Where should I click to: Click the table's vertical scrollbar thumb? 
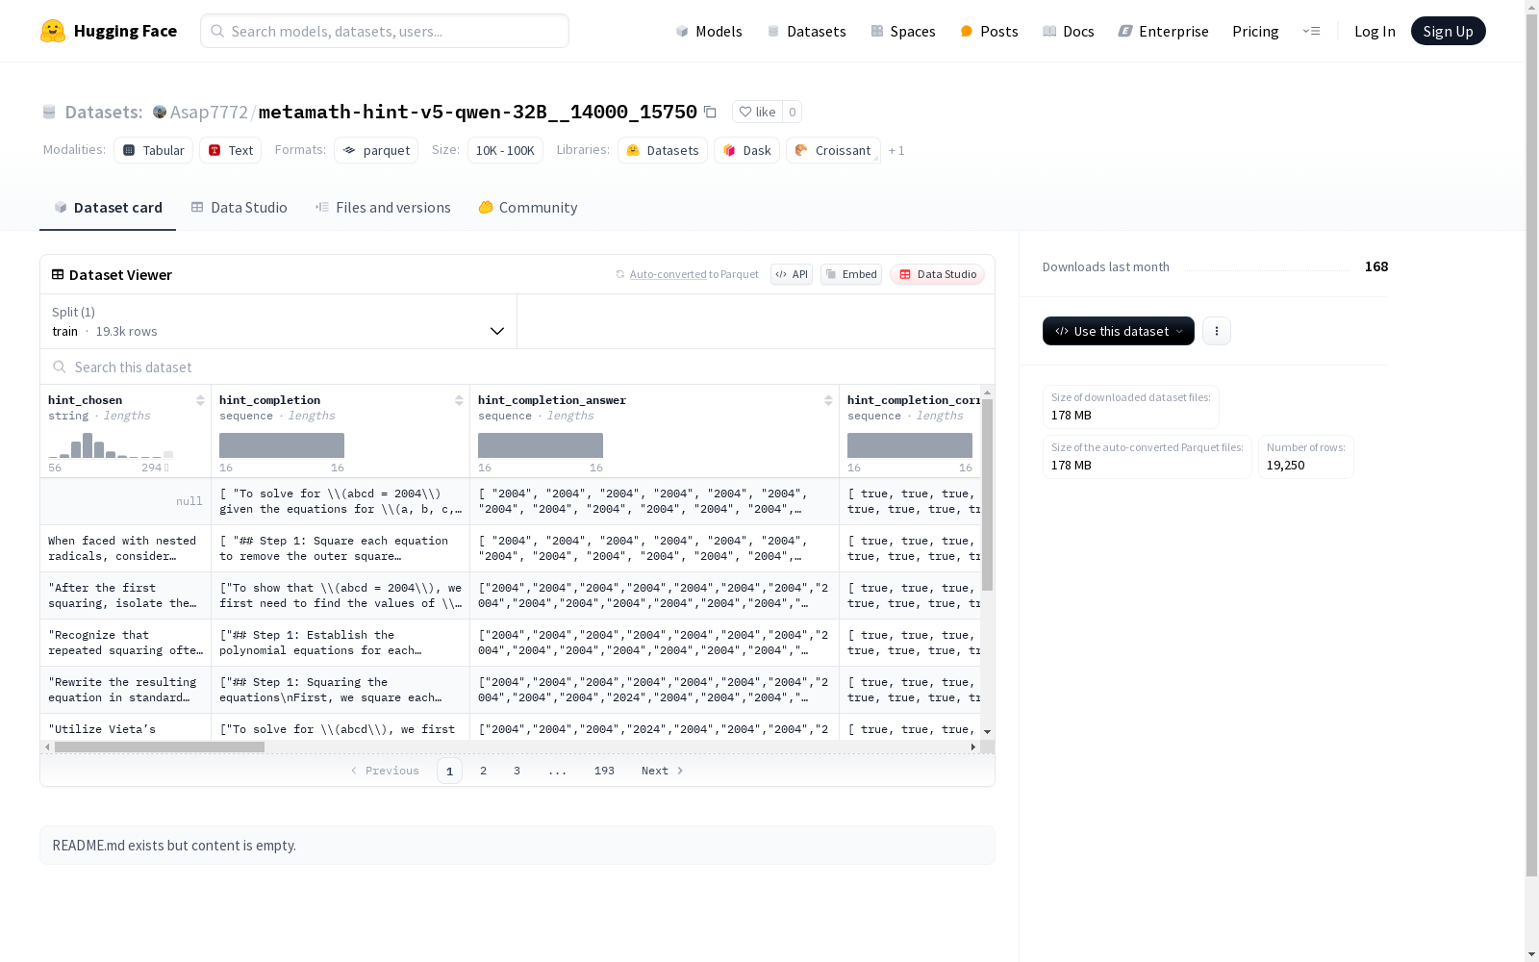(987, 494)
